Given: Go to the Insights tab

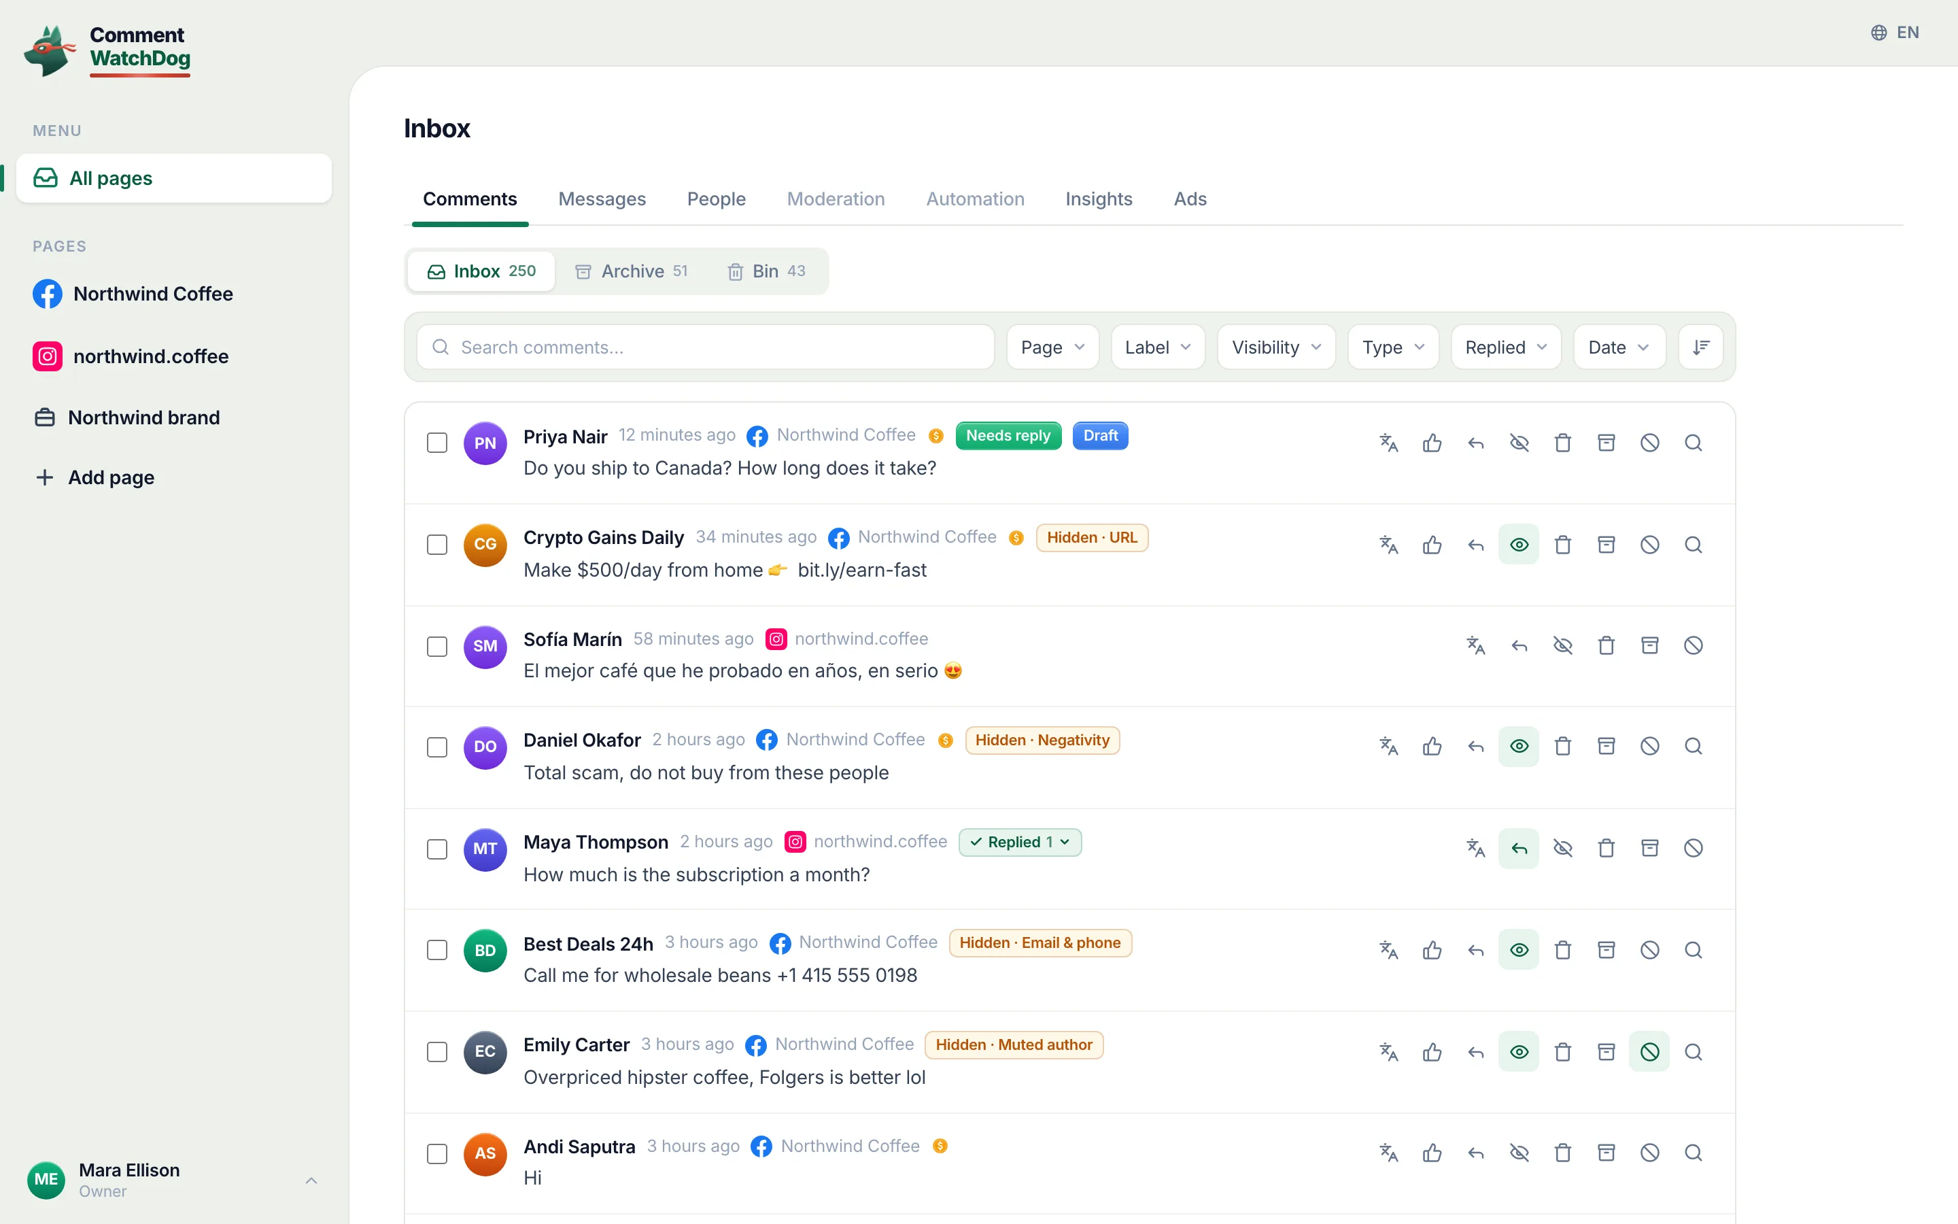Looking at the screenshot, I should click(1098, 199).
